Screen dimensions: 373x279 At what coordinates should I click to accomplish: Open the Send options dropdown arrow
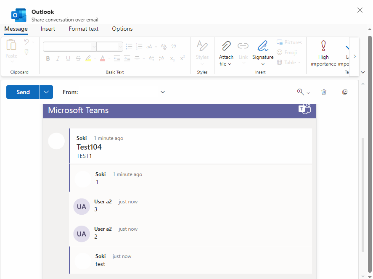(46, 92)
